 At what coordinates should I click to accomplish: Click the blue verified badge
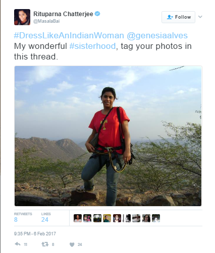coord(97,14)
